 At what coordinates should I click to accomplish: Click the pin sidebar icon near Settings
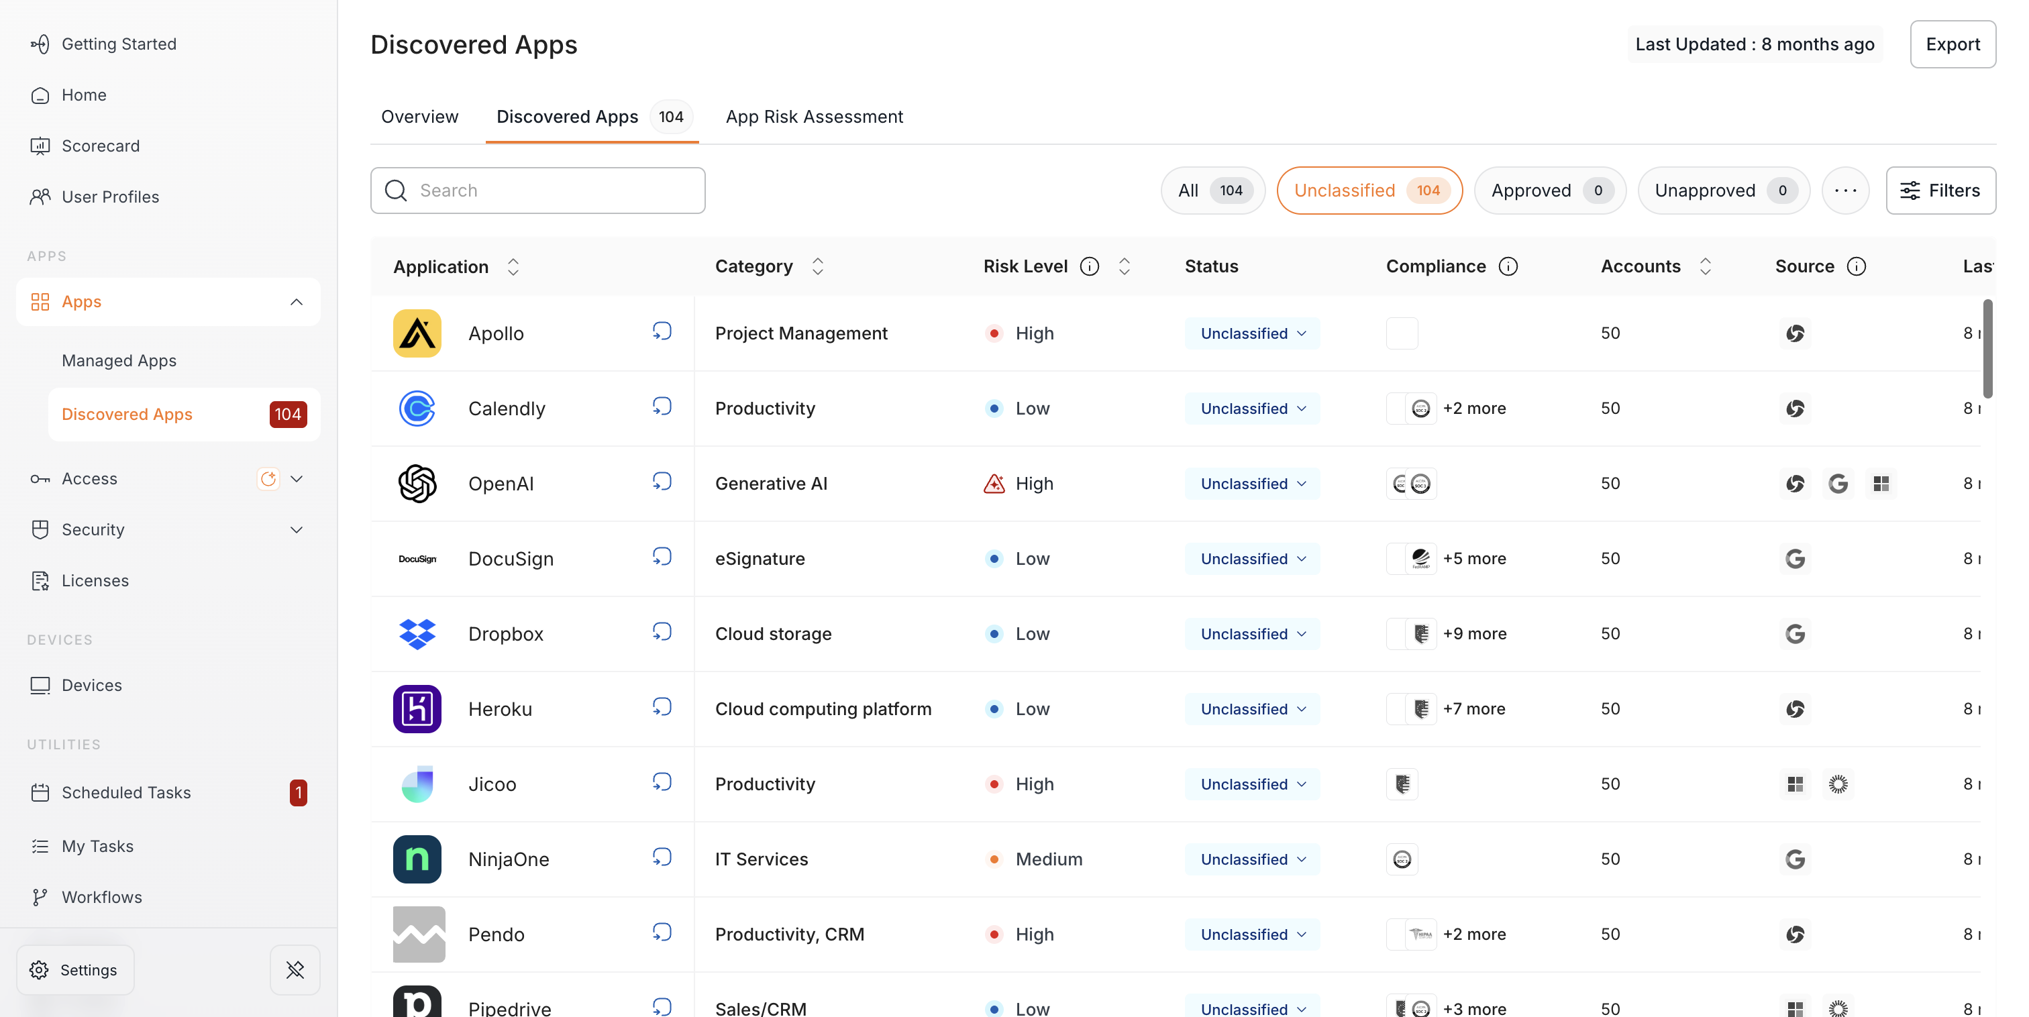pyautogui.click(x=295, y=970)
